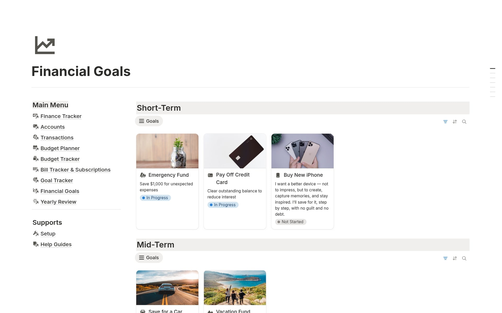Open search in the Short-Term goals view
The width and height of the screenshot is (502, 313).
click(464, 122)
